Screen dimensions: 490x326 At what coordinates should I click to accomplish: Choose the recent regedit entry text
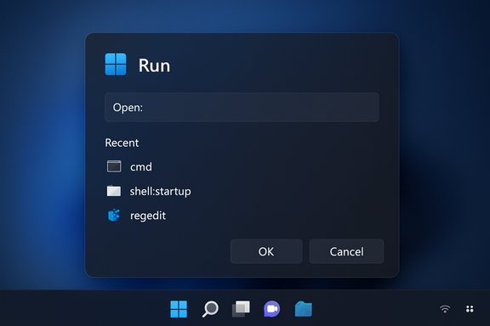point(148,216)
